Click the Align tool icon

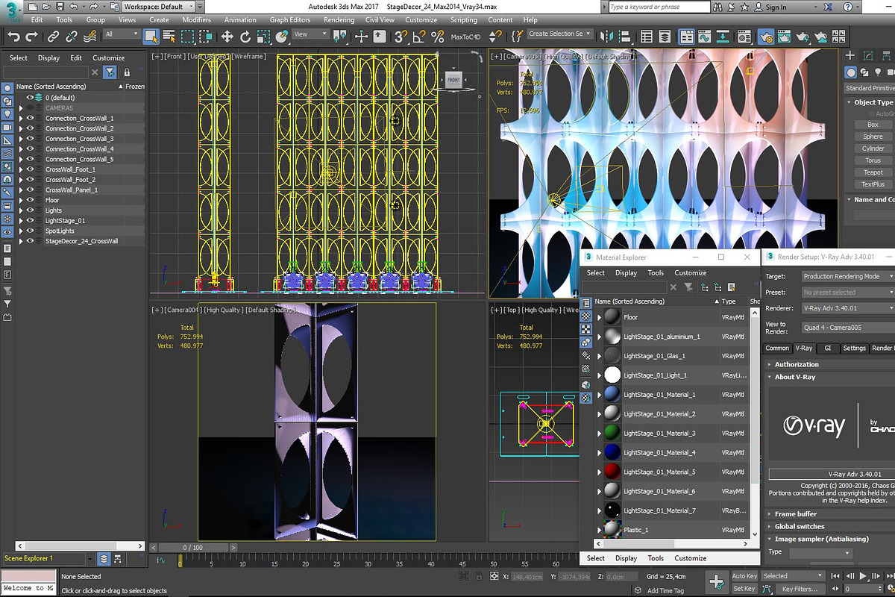pos(624,36)
